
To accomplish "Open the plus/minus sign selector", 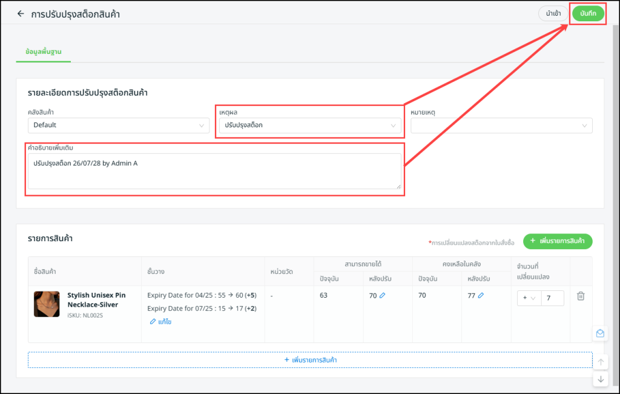I will point(529,298).
